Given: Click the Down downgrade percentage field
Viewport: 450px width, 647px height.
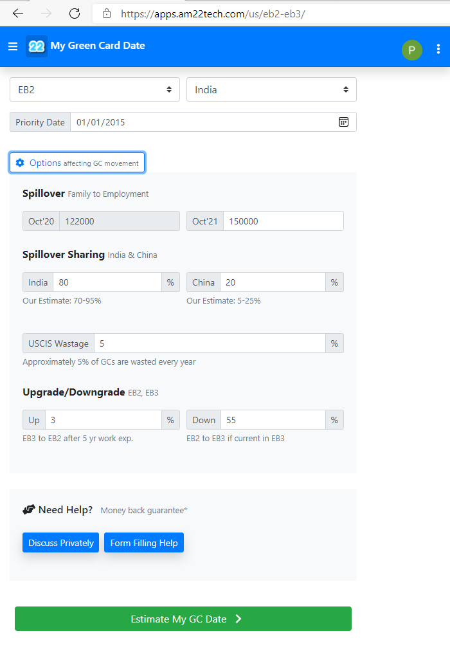Looking at the screenshot, I should (x=273, y=420).
